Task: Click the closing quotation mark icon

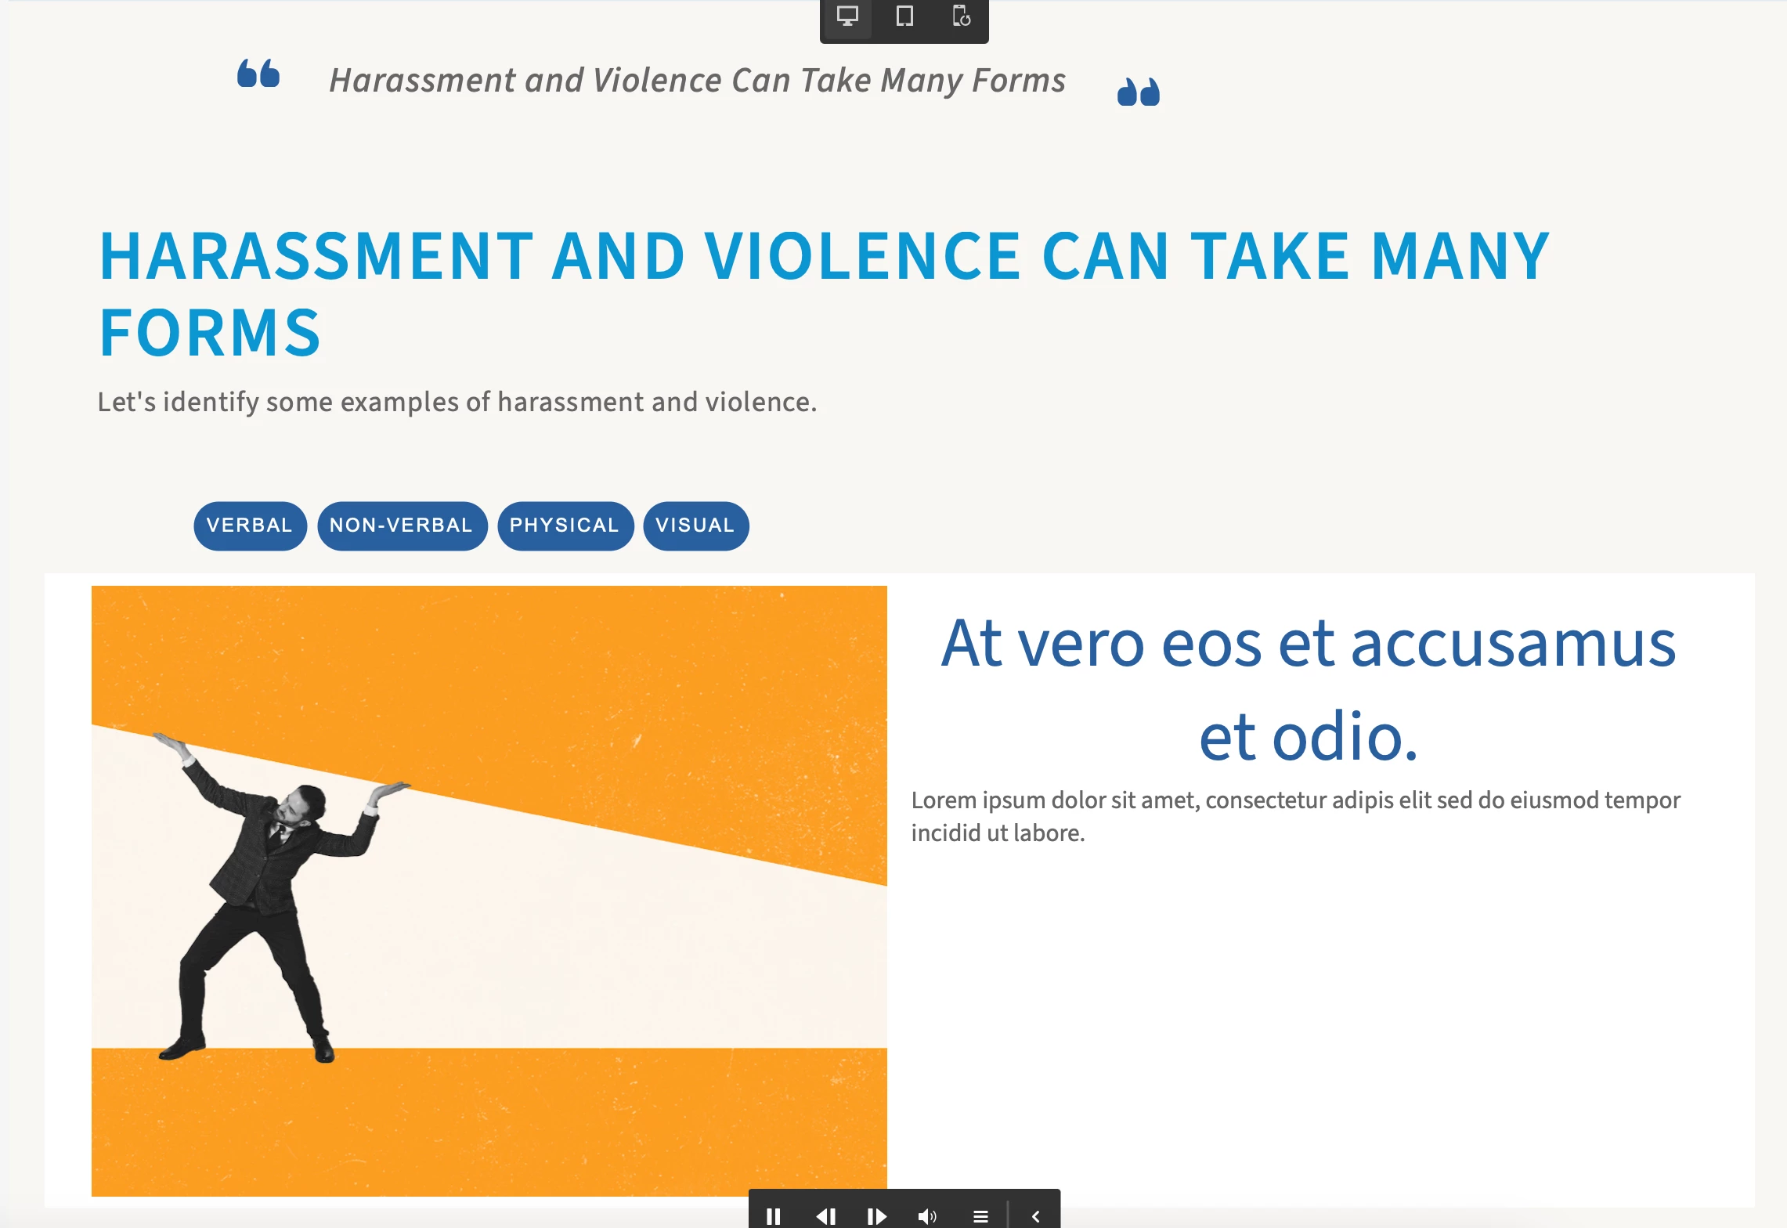Action: coord(1138,92)
